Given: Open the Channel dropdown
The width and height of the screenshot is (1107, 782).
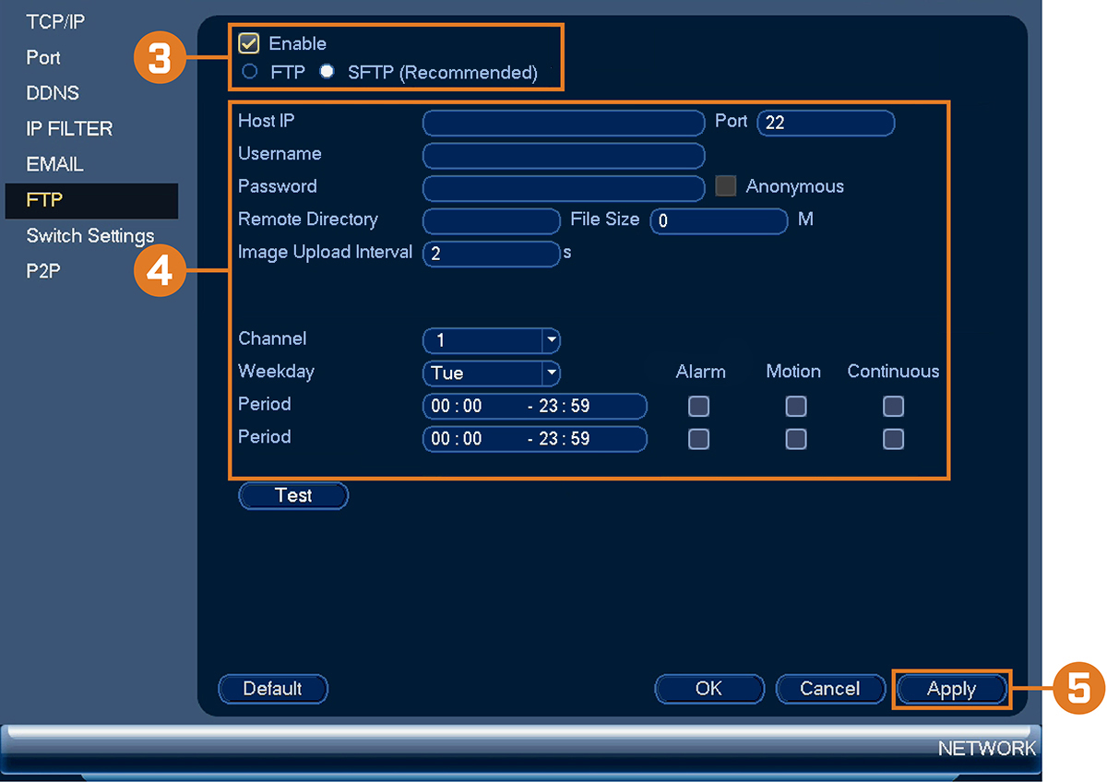Looking at the screenshot, I should pos(492,340).
